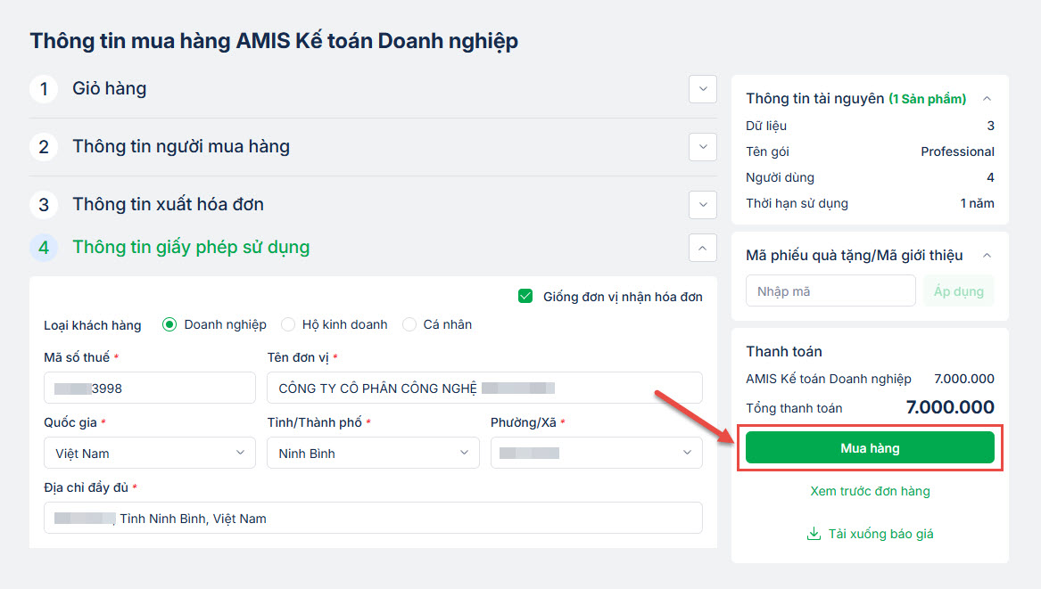This screenshot has width=1041, height=589.
Task: Click the Professional package name value
Action: (x=957, y=151)
